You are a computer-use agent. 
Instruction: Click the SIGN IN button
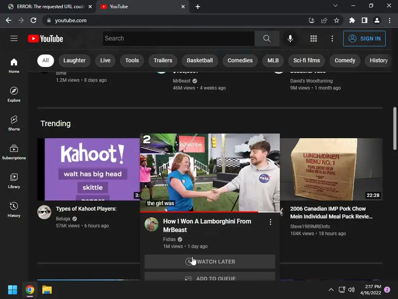click(x=364, y=39)
